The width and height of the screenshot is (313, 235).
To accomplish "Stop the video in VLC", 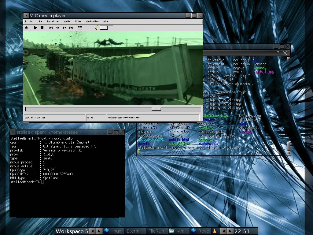I will point(42,28).
